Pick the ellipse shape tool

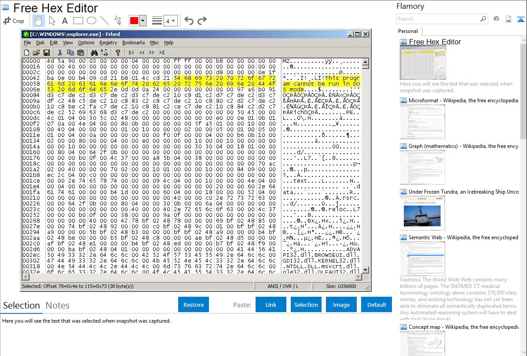coord(91,21)
